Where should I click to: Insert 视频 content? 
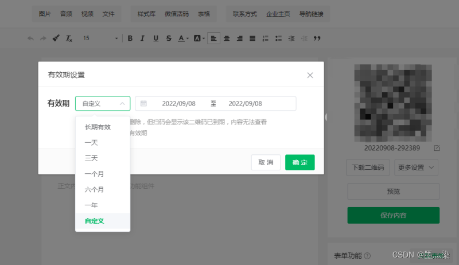[87, 14]
